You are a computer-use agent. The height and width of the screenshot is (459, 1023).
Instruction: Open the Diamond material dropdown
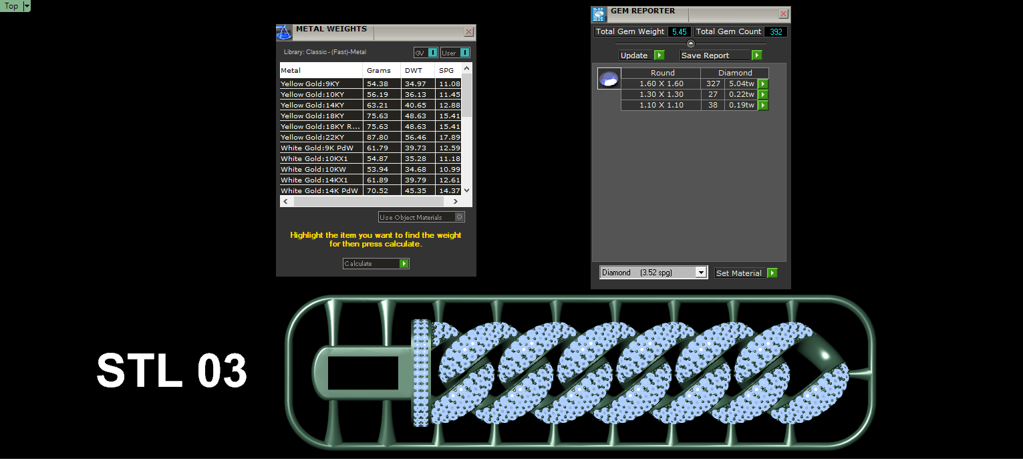tap(653, 273)
